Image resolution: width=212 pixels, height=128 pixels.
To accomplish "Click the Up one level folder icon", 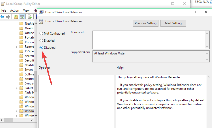I will (x=16, y=17).
